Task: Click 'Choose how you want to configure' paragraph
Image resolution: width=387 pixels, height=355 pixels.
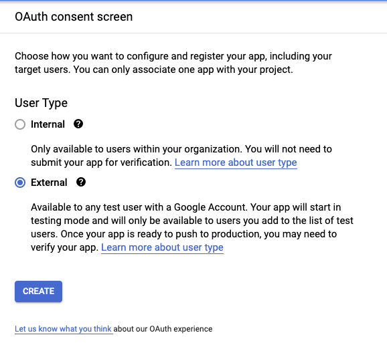Action: click(x=173, y=63)
